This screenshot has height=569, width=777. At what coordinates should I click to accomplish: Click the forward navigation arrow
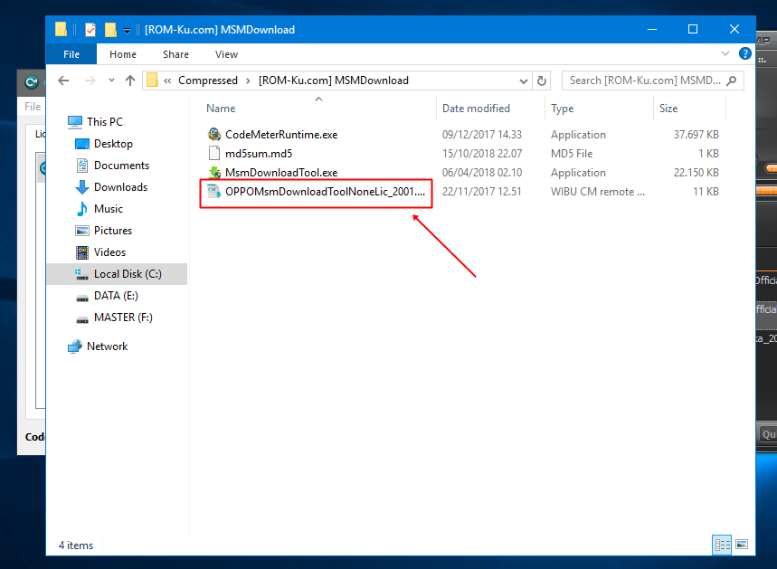pyautogui.click(x=90, y=81)
